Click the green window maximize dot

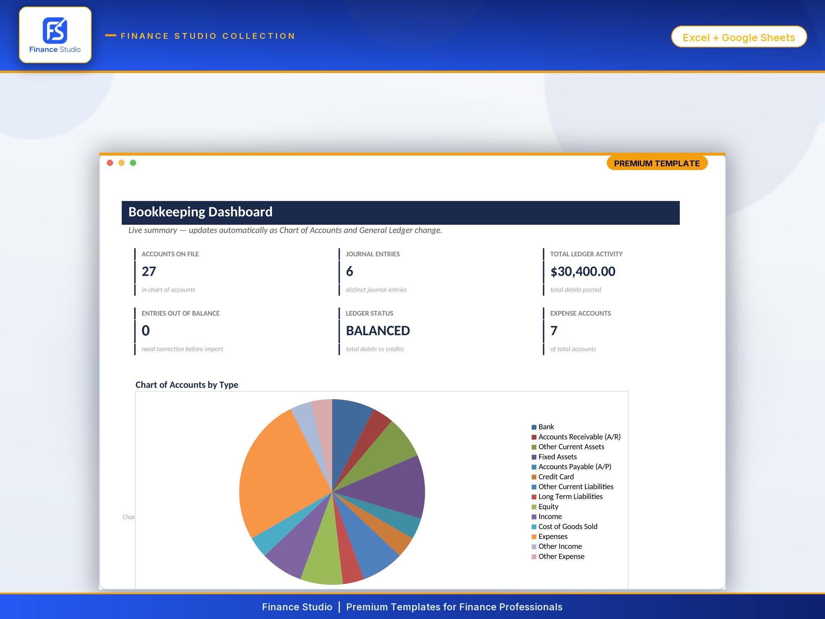click(133, 163)
